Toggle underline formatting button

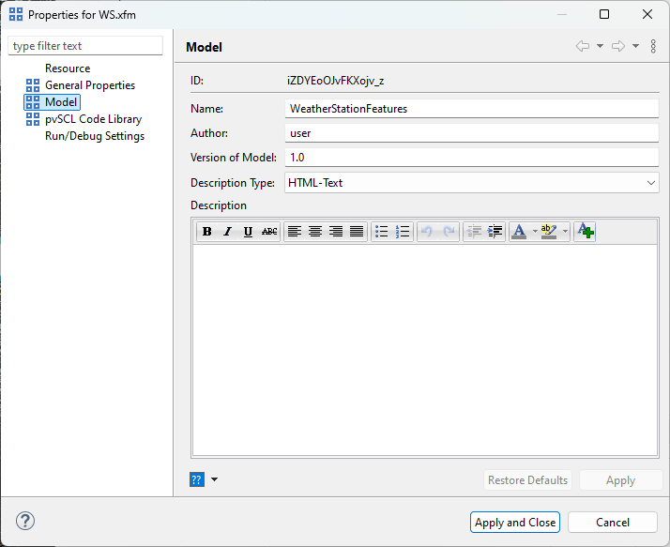click(248, 232)
